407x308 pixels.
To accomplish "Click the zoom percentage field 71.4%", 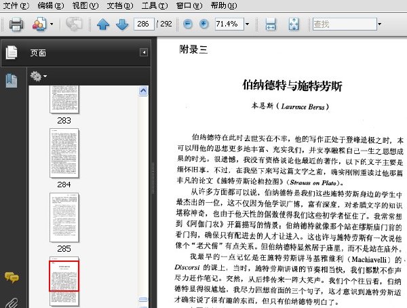I will [229, 24].
